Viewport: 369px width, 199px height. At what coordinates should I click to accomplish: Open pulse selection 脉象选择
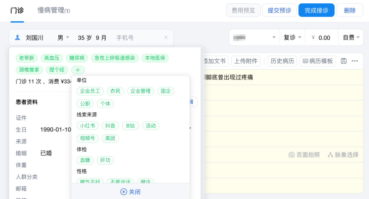[343, 155]
